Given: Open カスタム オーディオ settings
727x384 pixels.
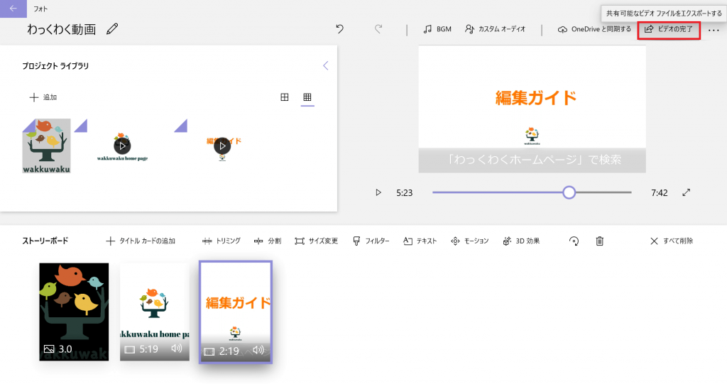Looking at the screenshot, I should click(x=495, y=29).
